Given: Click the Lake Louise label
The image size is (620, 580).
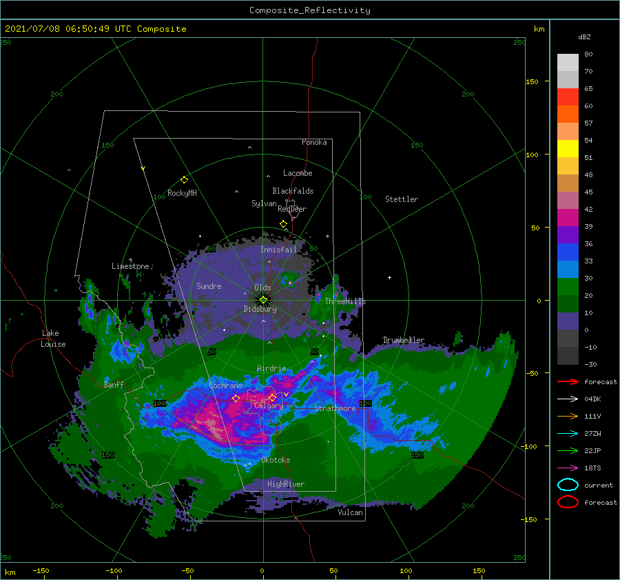Looking at the screenshot, I should coord(53,339).
